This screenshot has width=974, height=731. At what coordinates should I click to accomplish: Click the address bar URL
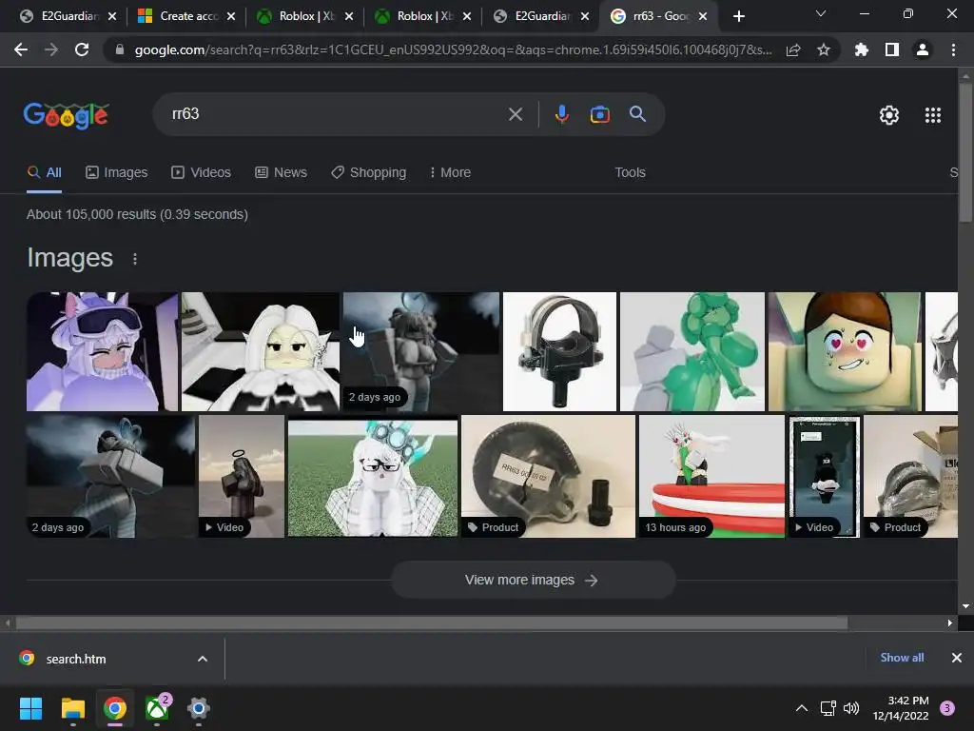[x=453, y=49]
